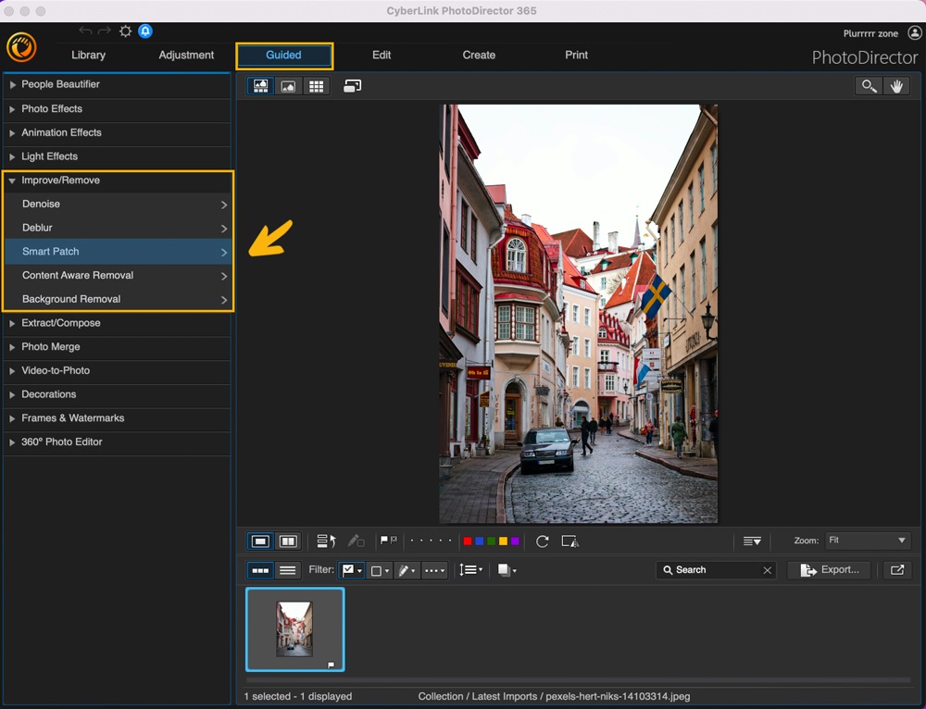
Task: Click the share external link icon
Action: pyautogui.click(x=897, y=569)
